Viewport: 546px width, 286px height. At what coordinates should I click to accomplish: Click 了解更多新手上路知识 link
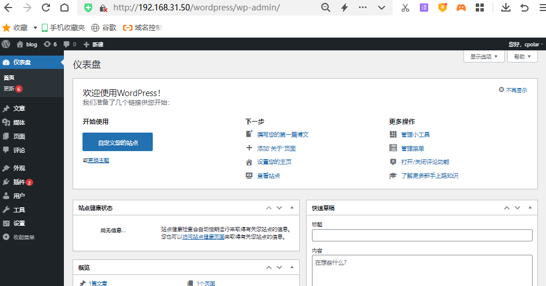pos(430,175)
